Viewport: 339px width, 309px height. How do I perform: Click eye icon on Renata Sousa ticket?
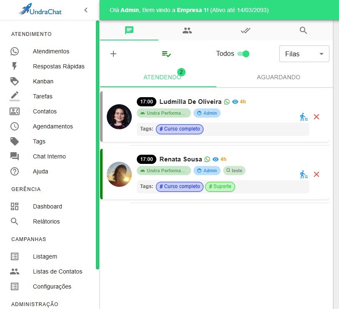pyautogui.click(x=216, y=159)
